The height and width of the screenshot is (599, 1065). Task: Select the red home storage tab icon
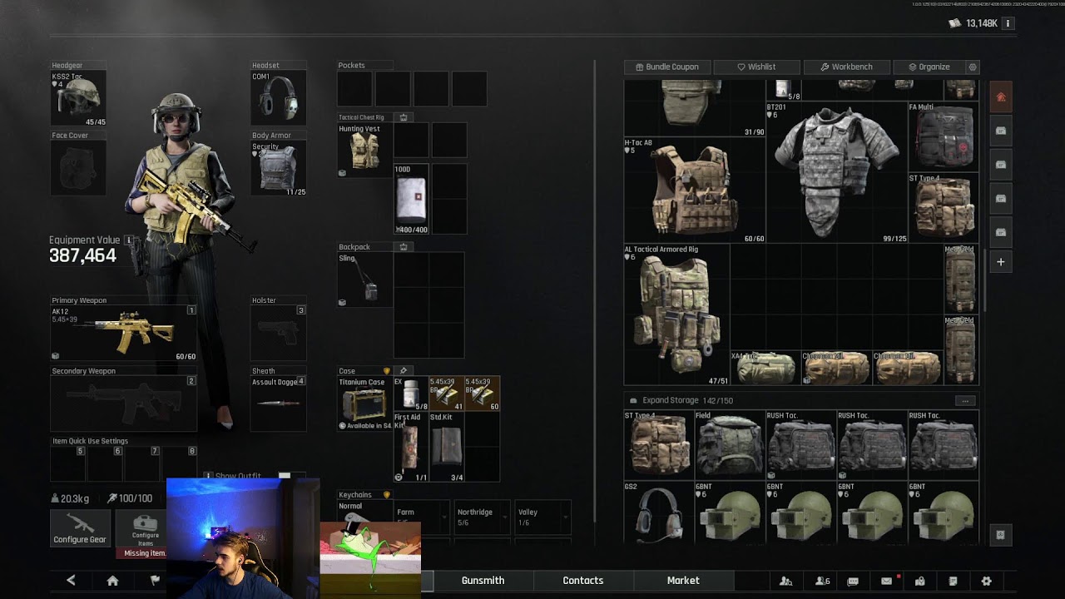pyautogui.click(x=1001, y=97)
